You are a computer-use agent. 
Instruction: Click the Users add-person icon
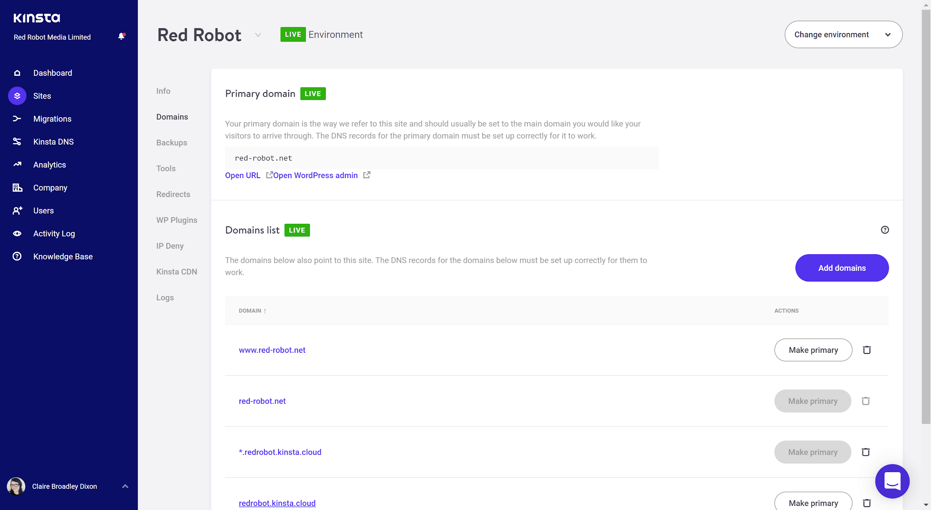tap(18, 211)
